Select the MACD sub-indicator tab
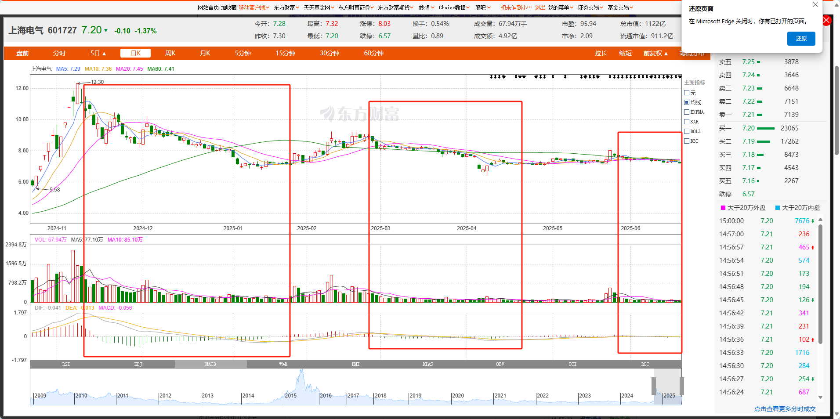The image size is (840, 419). point(211,364)
